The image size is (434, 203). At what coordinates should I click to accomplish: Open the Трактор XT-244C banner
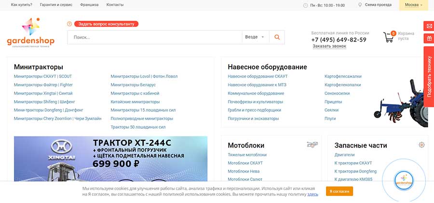tap(111, 159)
